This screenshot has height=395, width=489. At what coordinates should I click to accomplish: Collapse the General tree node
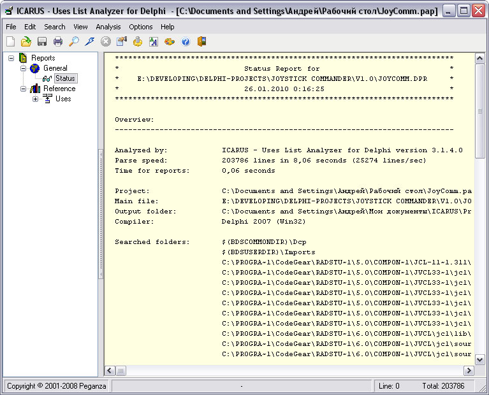point(23,68)
